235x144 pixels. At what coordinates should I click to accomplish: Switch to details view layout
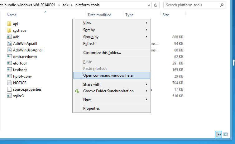(218, 134)
